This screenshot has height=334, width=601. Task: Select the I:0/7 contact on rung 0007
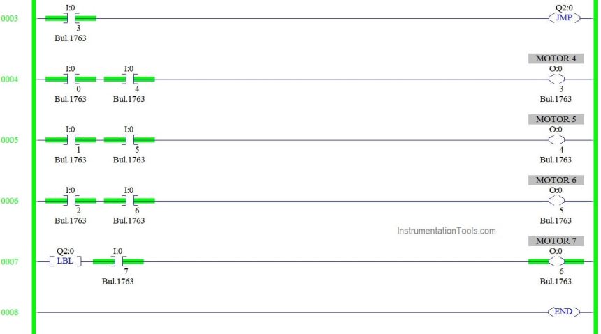coord(118,261)
